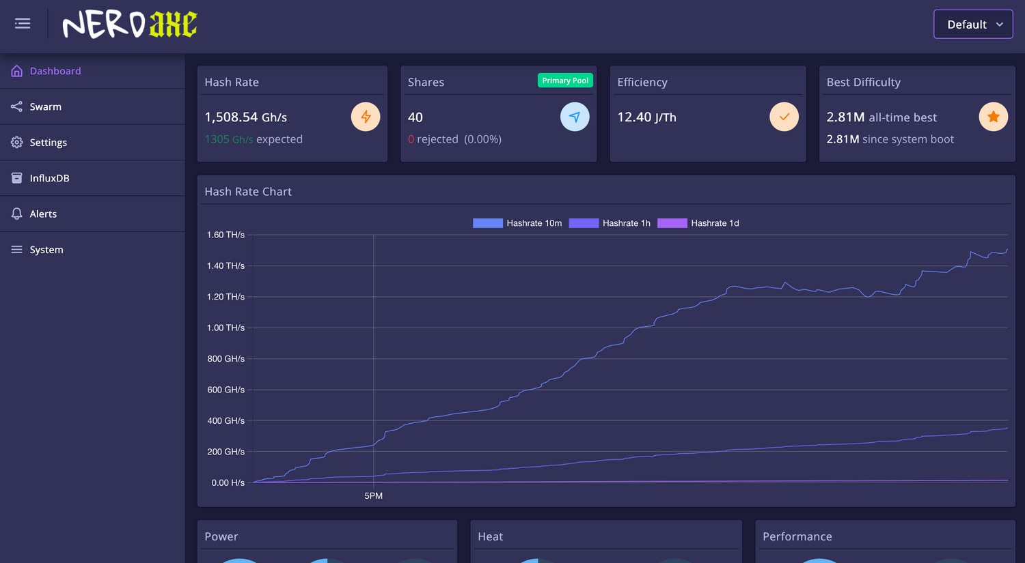Click the Primary Pool badge
Viewport: 1025px width, 563px height.
coord(565,81)
